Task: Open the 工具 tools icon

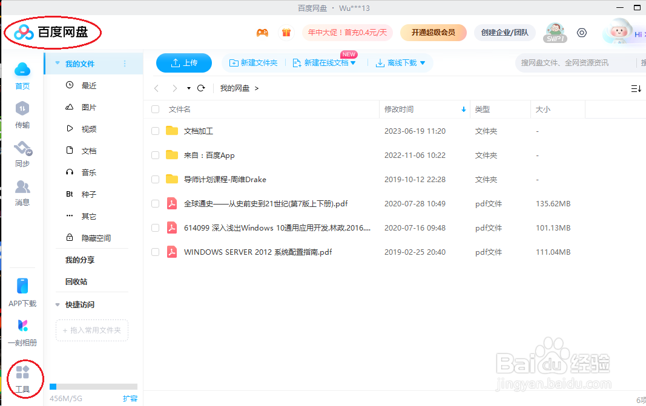Action: pos(22,379)
